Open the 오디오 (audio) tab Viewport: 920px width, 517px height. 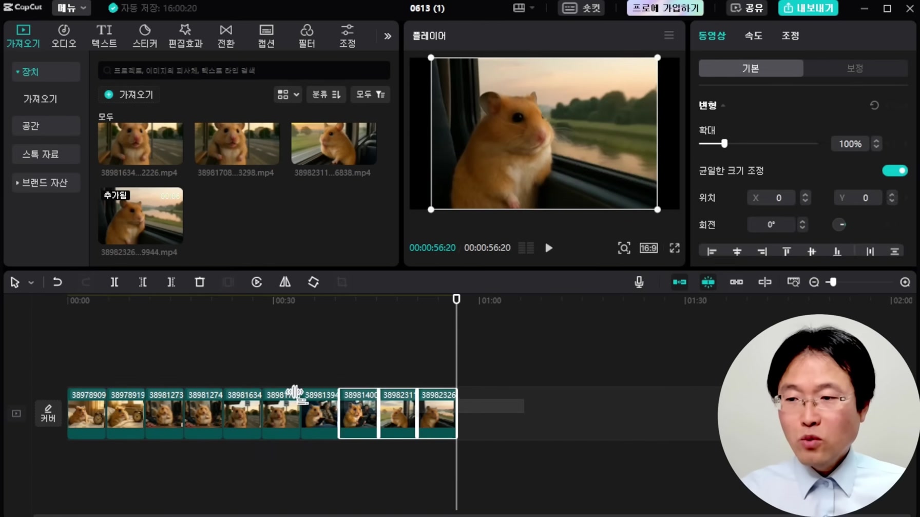(x=64, y=36)
